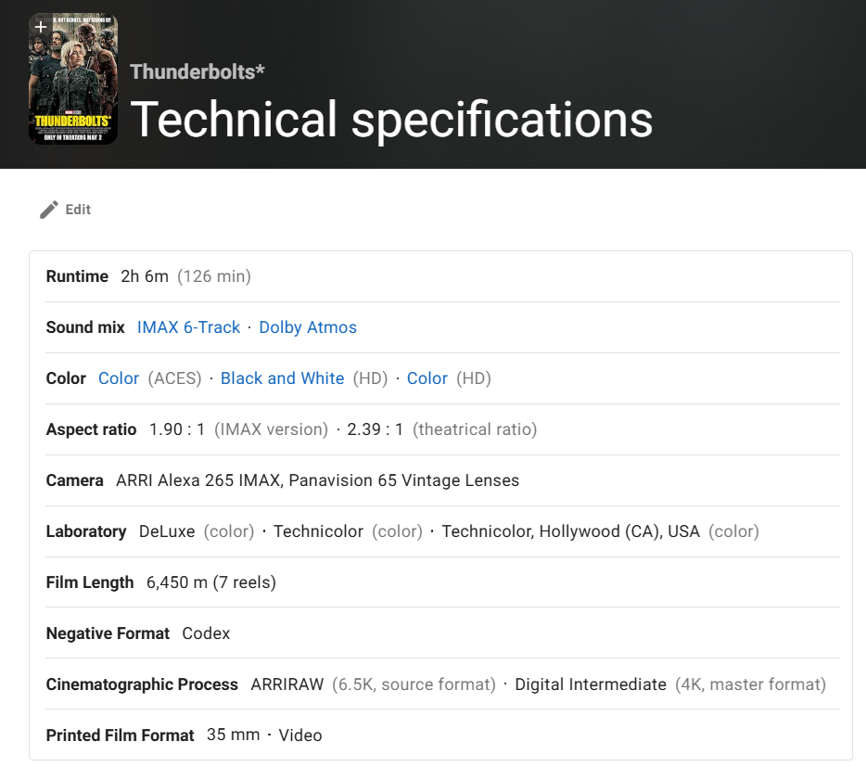
Task: Select the Runtime label
Action: 77,276
